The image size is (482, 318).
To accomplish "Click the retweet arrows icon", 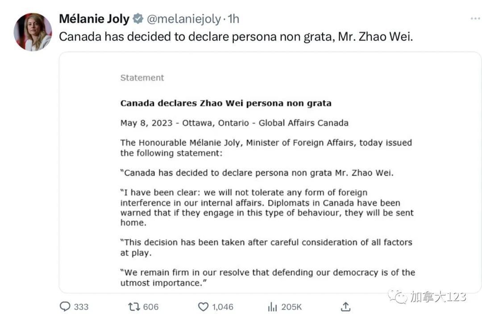I will coord(134,307).
